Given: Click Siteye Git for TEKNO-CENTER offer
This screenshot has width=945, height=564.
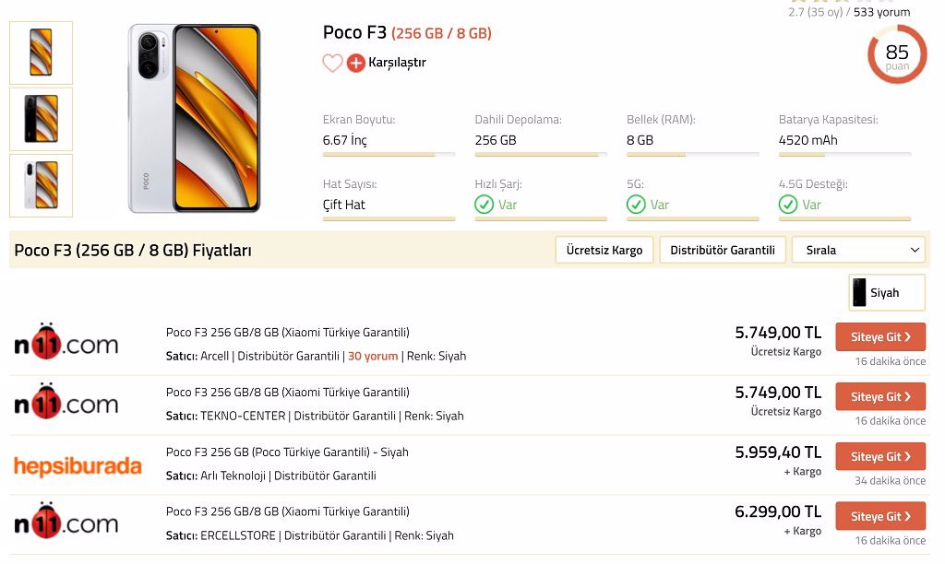Looking at the screenshot, I should point(880,396).
